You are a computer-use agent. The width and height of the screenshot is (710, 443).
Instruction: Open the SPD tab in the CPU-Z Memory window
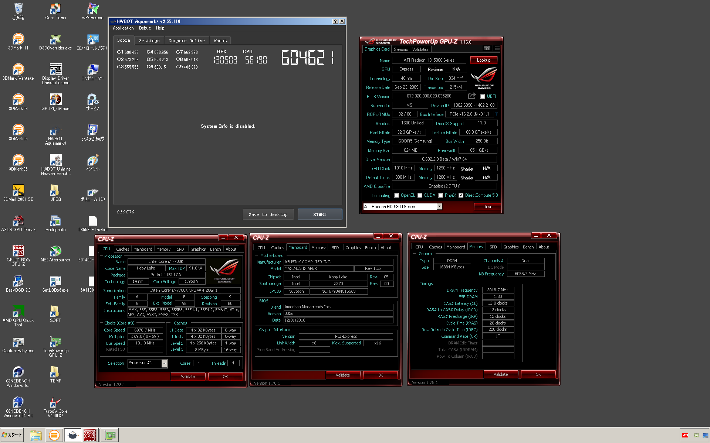pyautogui.click(x=493, y=247)
